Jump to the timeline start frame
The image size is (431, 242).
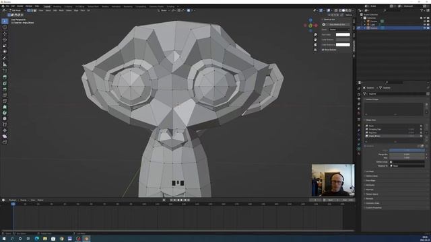[172, 200]
